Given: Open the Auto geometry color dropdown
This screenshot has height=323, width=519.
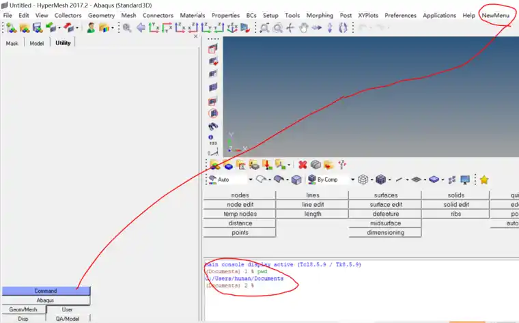Looking at the screenshot, I should tap(250, 180).
